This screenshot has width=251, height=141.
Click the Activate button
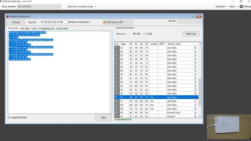pos(16,22)
